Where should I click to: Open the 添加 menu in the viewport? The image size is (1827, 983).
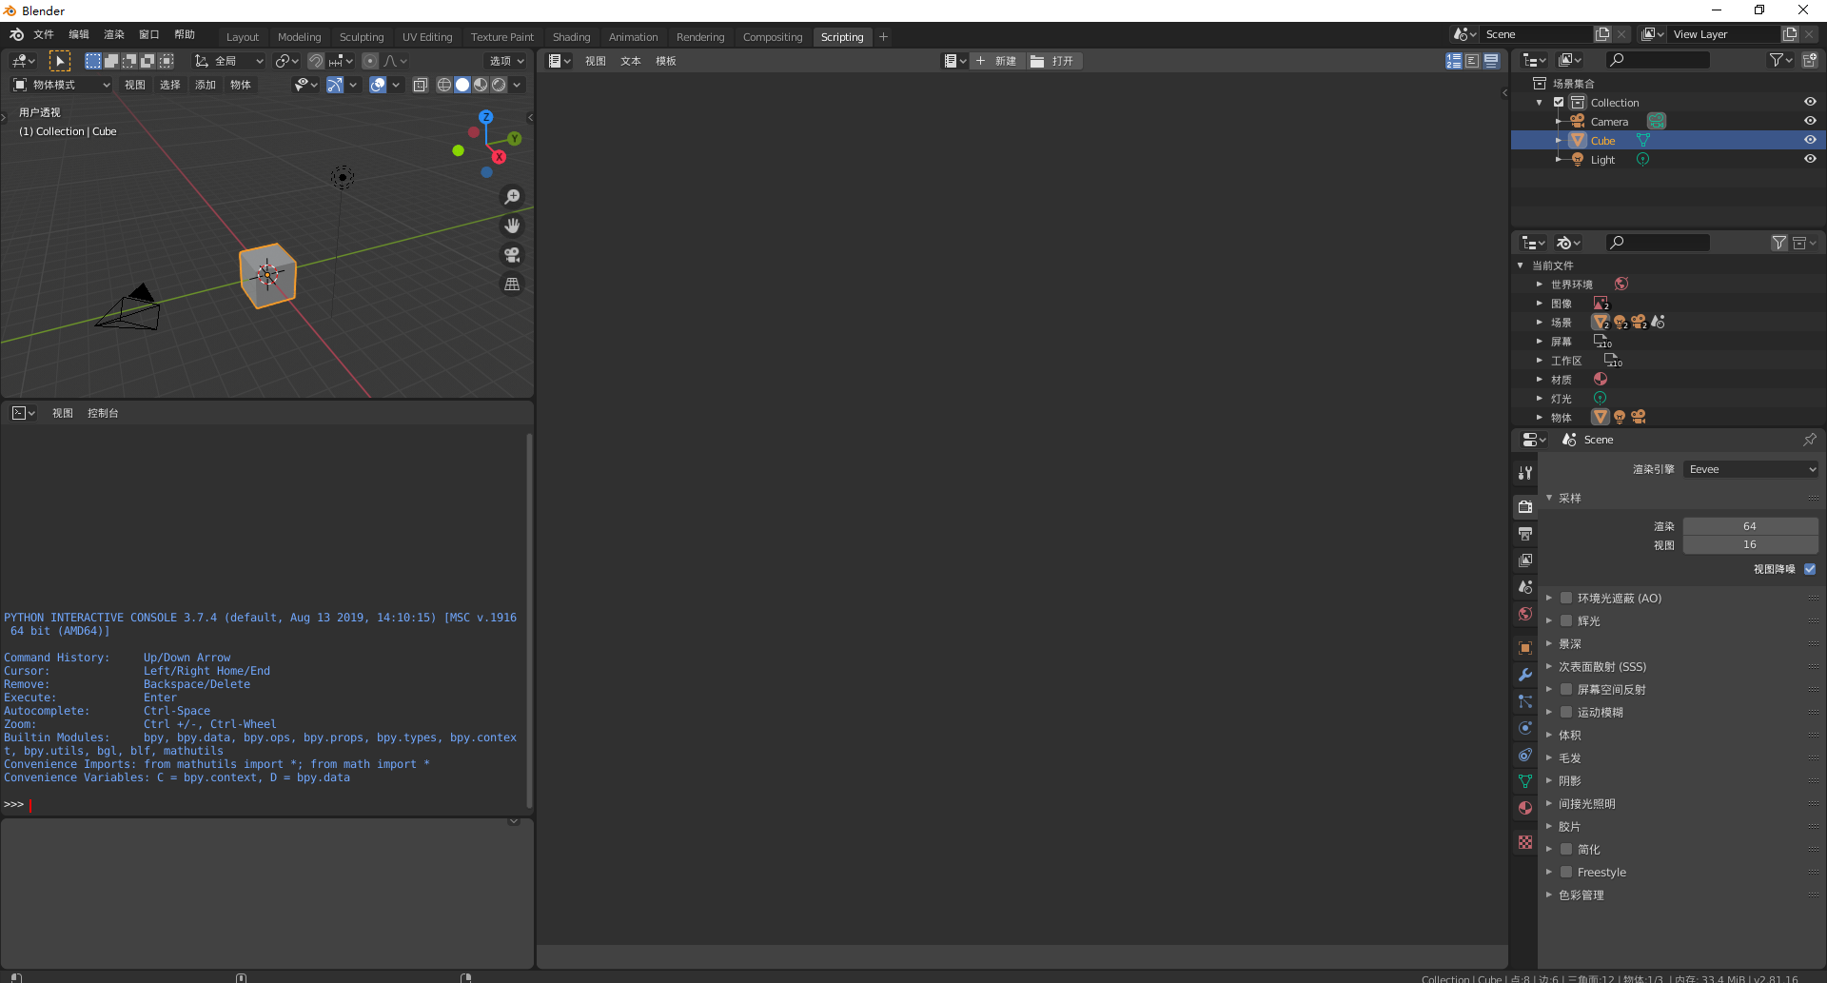point(206,85)
